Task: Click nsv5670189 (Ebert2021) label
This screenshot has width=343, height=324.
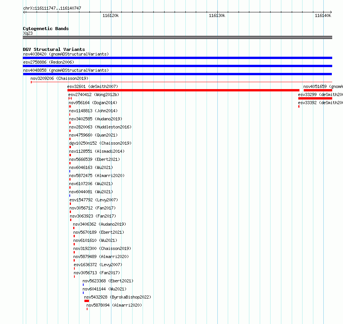Action: coord(99,232)
